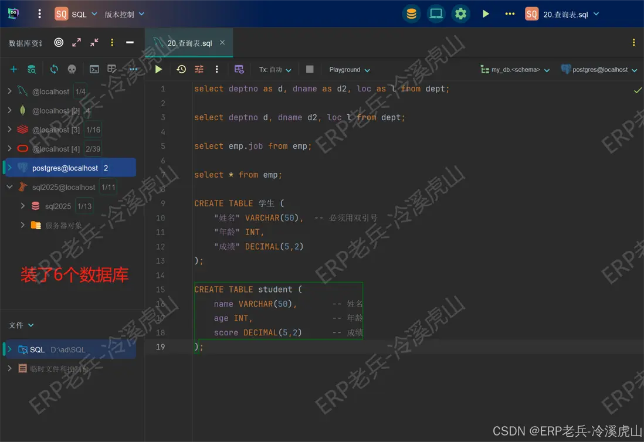Open the DataGrip main menu dots
The height and width of the screenshot is (442, 644).
click(x=39, y=14)
